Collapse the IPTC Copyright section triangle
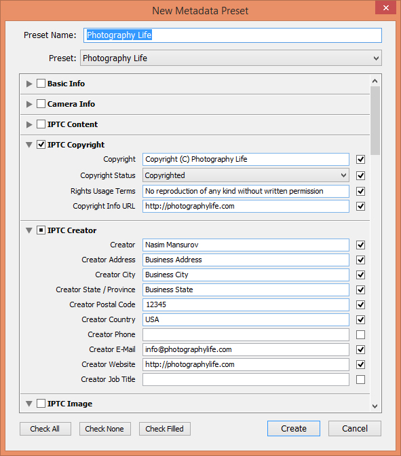 click(29, 145)
